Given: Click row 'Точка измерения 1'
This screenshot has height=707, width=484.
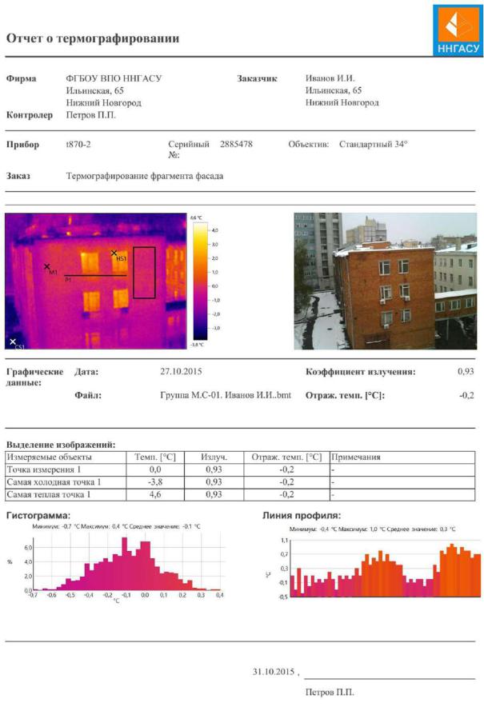Looking at the screenshot, I should click(x=240, y=469).
